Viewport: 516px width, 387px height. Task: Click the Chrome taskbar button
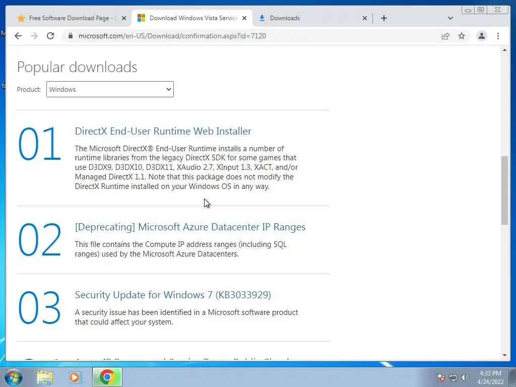coord(107,377)
